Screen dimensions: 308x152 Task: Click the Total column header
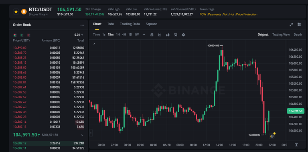[x=81, y=41]
